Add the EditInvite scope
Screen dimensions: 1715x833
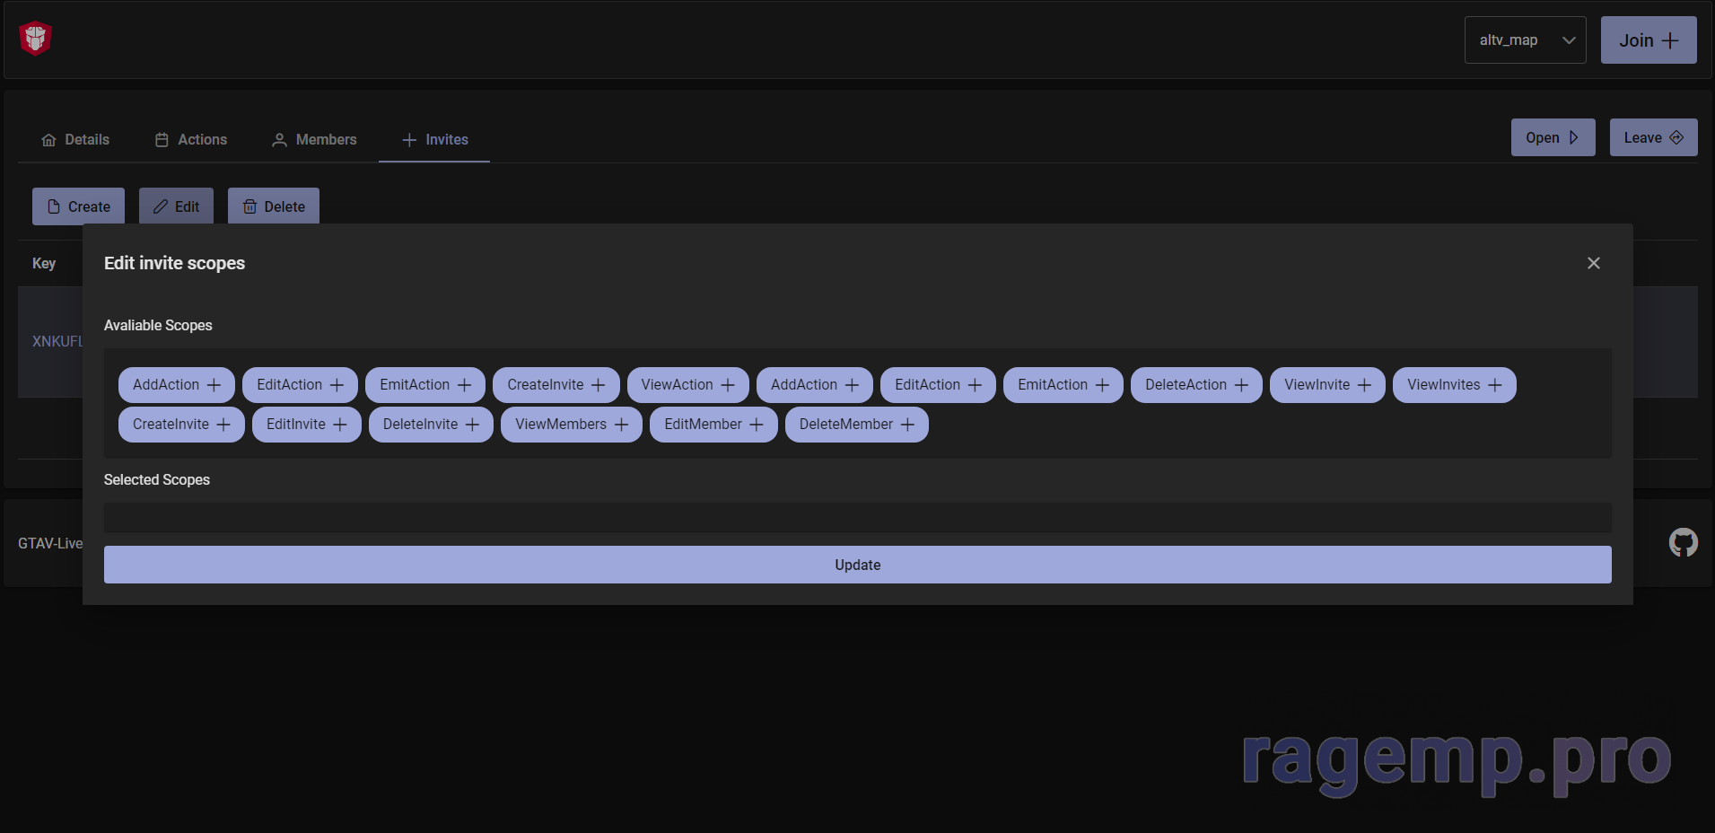[307, 425]
